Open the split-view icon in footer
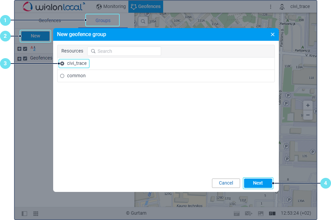 [272, 214]
